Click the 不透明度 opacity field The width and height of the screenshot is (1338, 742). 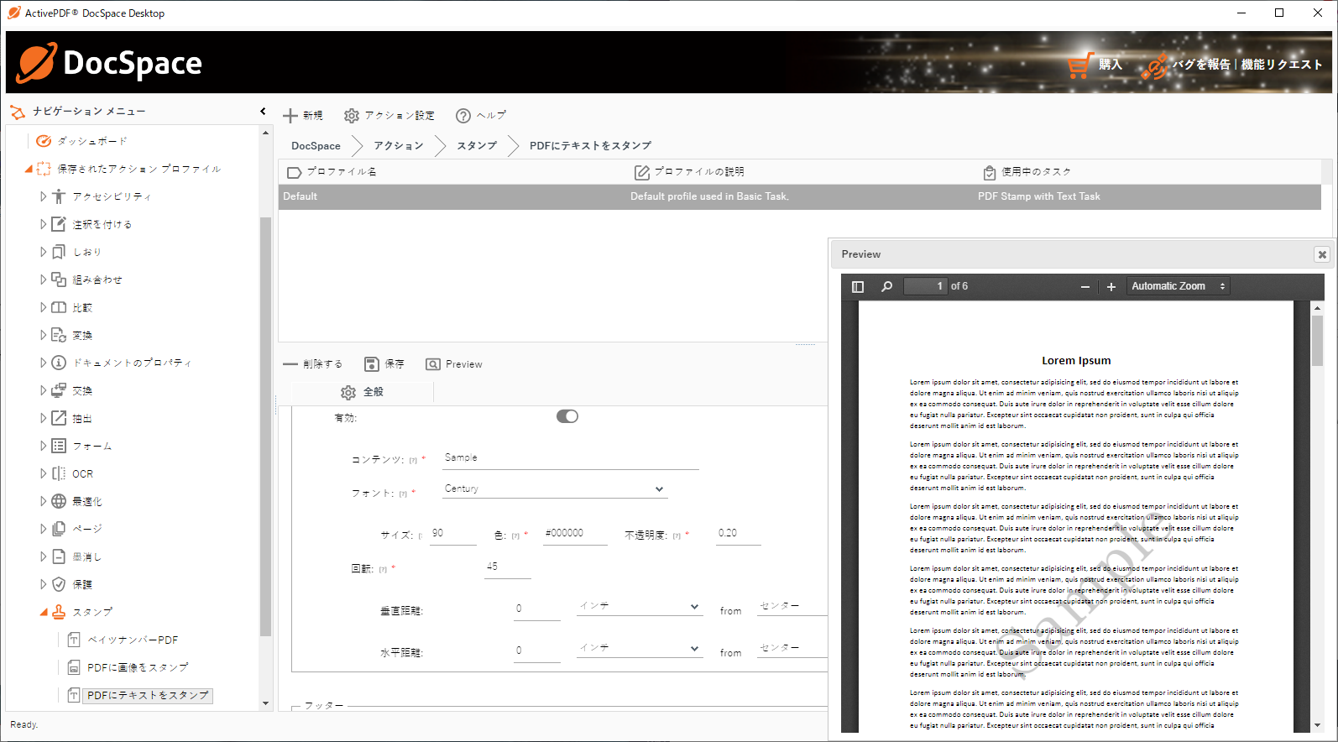[739, 534]
